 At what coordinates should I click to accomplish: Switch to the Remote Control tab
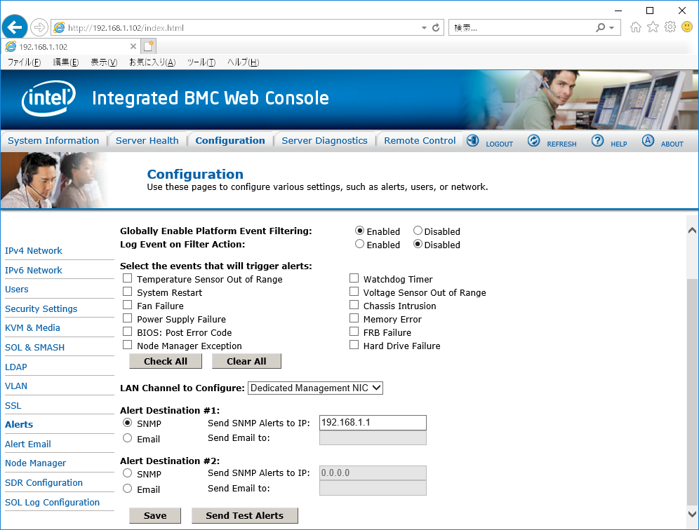[420, 141]
